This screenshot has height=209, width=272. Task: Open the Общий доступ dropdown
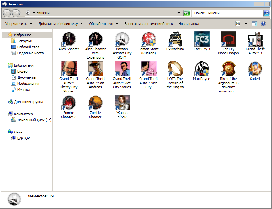pyautogui.click(x=104, y=24)
